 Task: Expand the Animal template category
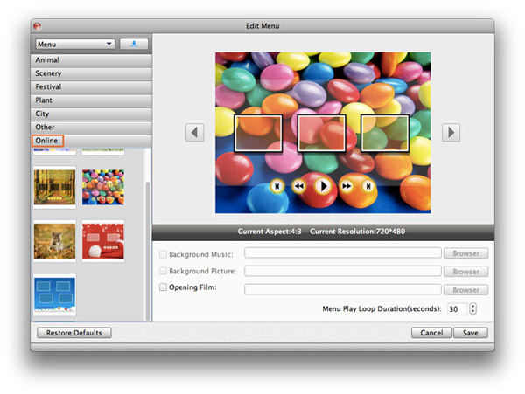[x=91, y=59]
